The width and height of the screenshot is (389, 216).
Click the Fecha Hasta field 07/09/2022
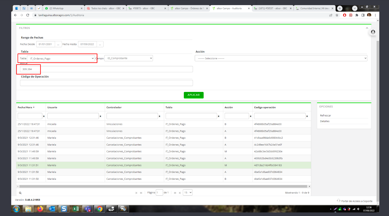[87, 44]
